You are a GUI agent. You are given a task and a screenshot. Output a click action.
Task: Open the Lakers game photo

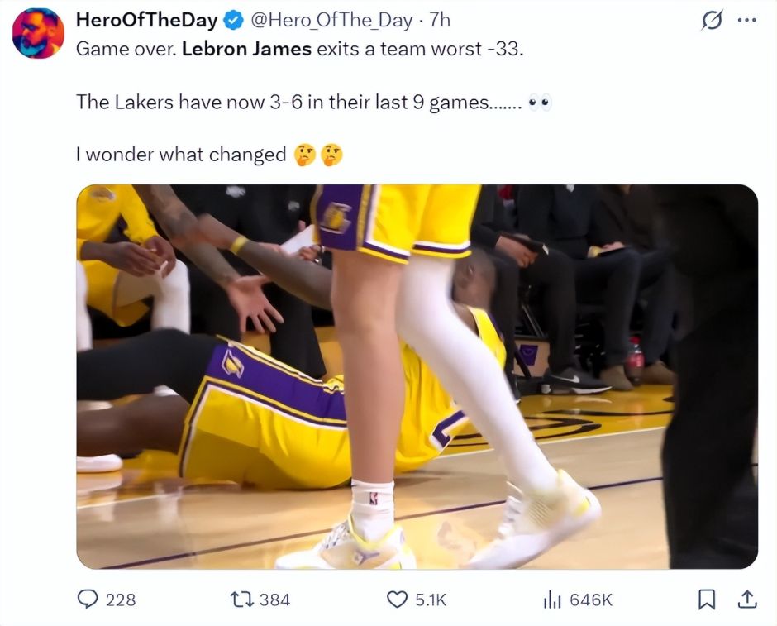click(417, 376)
